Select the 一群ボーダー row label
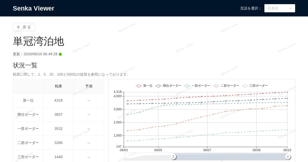The width and height of the screenshot is (308, 162). click(28, 129)
